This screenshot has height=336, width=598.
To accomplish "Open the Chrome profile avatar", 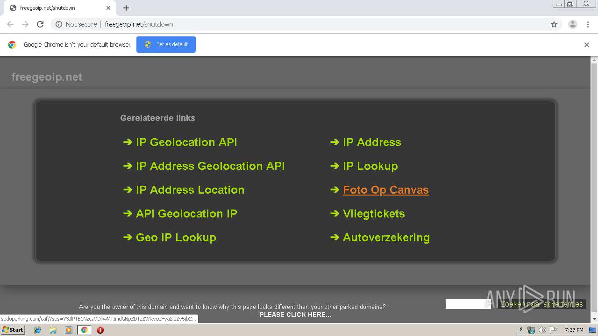I will 573,24.
